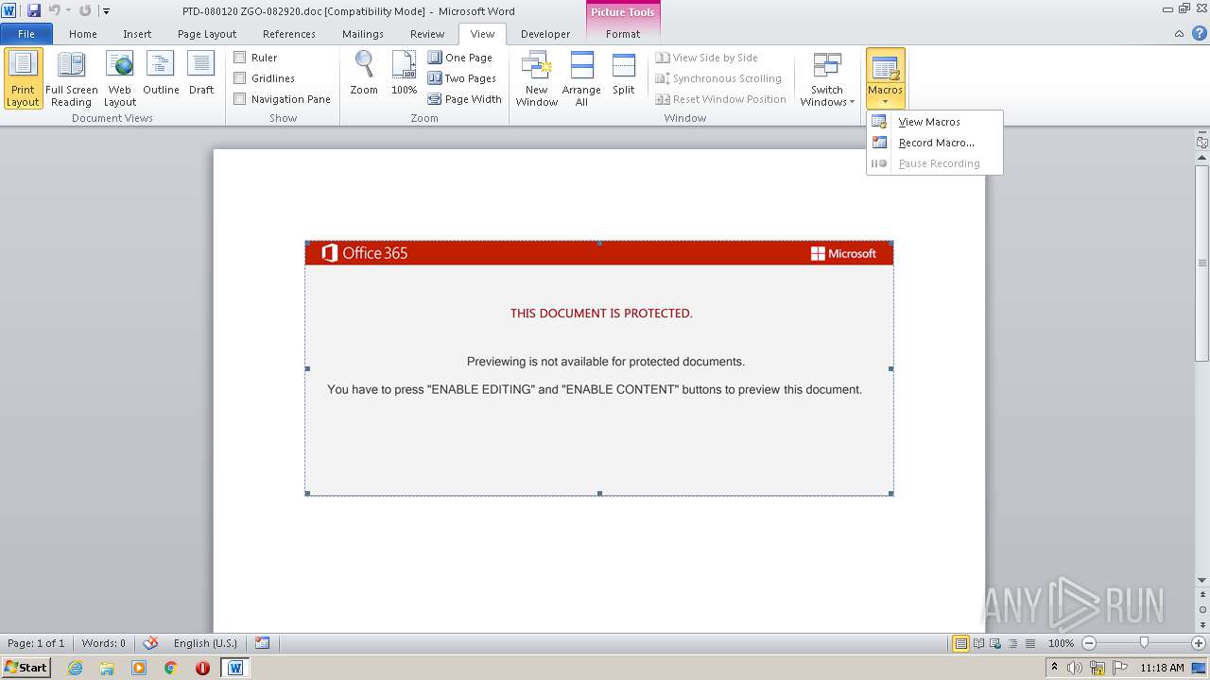
Task: Click Redo in Quick Access Toolbar
Action: [85, 10]
